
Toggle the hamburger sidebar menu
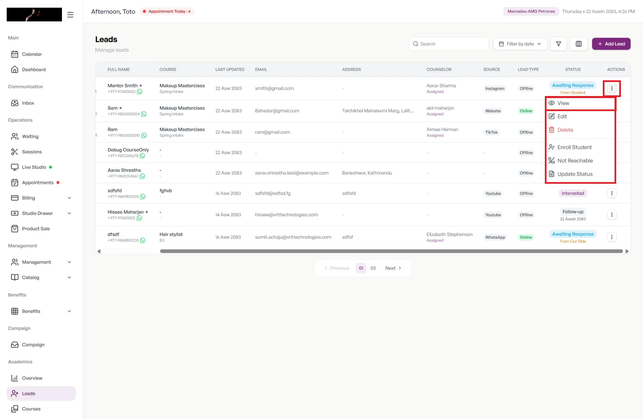click(x=70, y=15)
